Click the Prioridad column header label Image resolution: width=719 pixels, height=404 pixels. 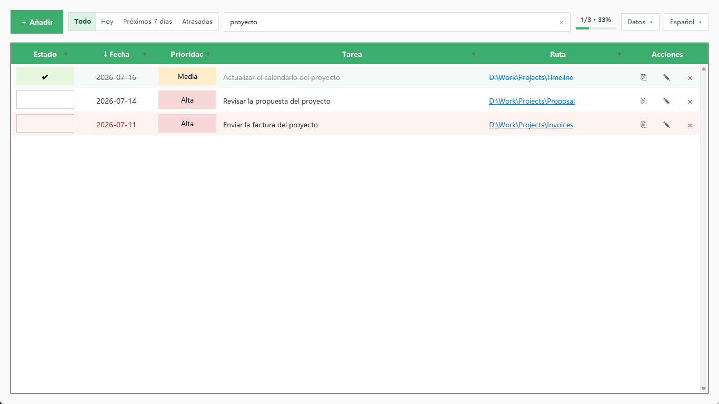(x=187, y=54)
